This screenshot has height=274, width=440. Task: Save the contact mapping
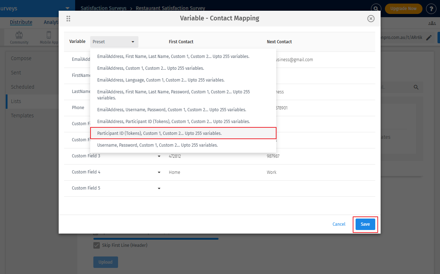click(365, 224)
